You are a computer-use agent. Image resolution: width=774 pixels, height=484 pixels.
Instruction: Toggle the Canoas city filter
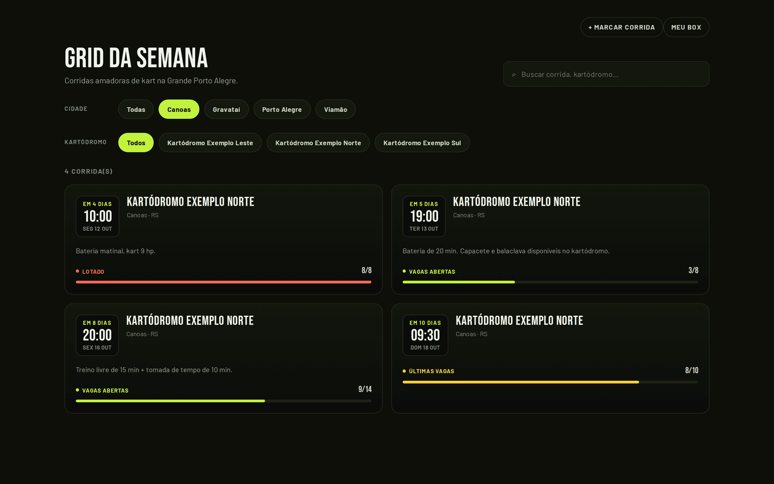(179, 109)
